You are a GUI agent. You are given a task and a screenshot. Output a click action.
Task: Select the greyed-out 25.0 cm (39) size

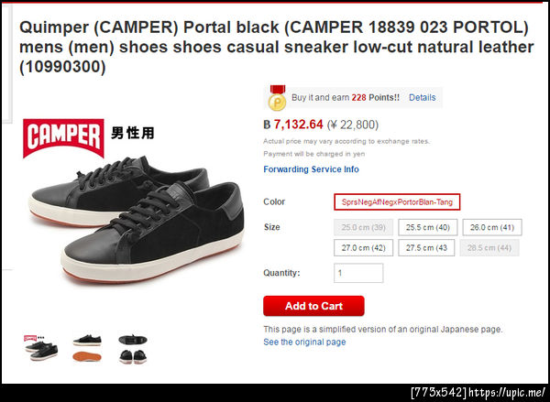click(363, 227)
